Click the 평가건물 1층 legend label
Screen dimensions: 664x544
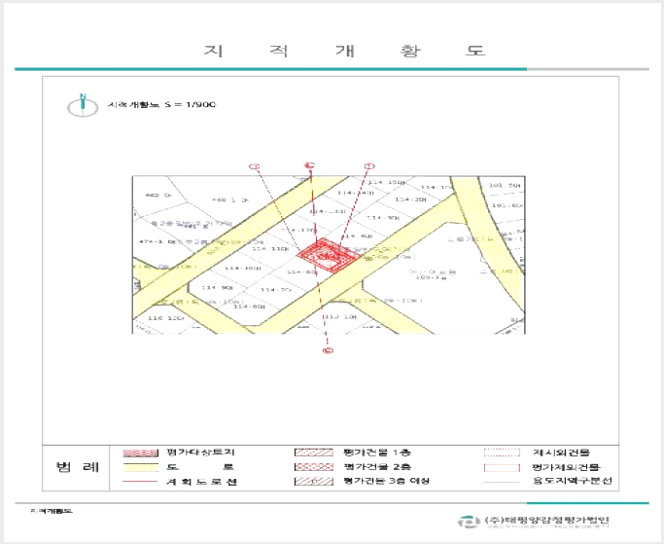(x=377, y=453)
